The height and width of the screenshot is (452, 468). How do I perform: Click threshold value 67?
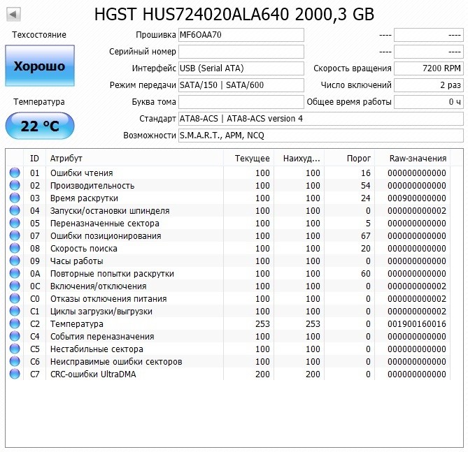[x=366, y=236]
